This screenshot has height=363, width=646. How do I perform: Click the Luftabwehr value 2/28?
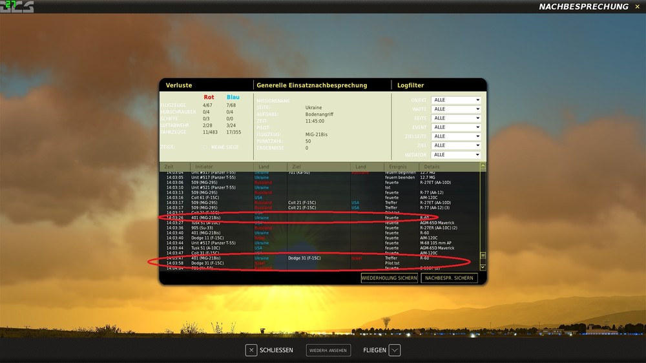tap(207, 125)
